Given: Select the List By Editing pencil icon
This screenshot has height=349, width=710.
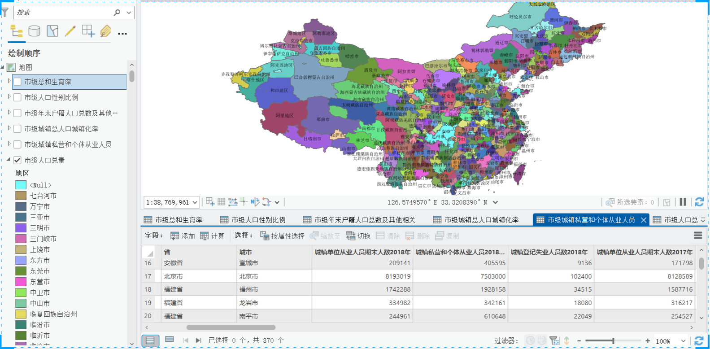Looking at the screenshot, I should [x=70, y=31].
